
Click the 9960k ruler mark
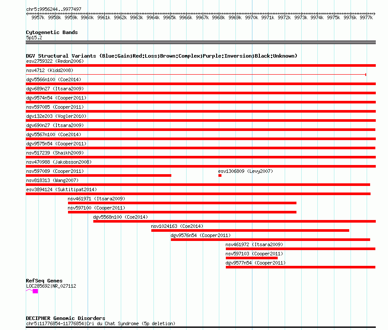pos(87,17)
